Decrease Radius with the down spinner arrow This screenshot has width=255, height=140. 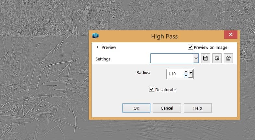[x=186, y=76]
